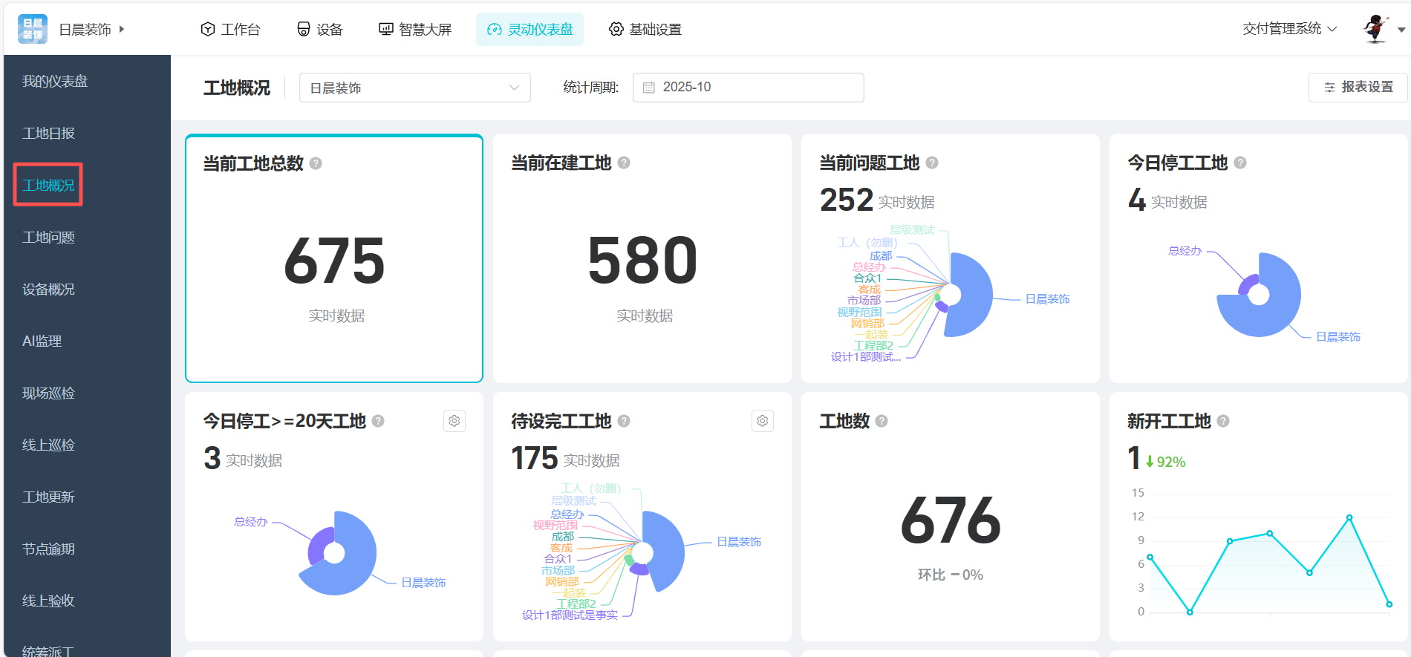Click help icon beside 当前工地总数
Screen dimensions: 1411x657
pyautogui.click(x=316, y=163)
